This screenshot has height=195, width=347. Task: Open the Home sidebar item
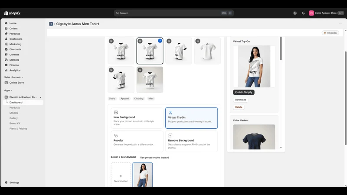(x=13, y=23)
